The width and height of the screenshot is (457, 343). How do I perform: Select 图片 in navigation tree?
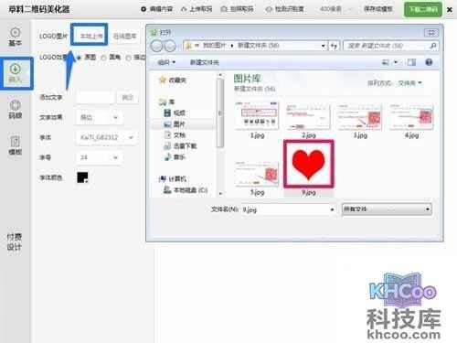pos(175,124)
